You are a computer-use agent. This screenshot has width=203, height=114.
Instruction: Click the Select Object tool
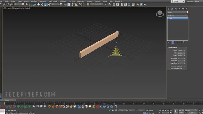coord(23,4)
